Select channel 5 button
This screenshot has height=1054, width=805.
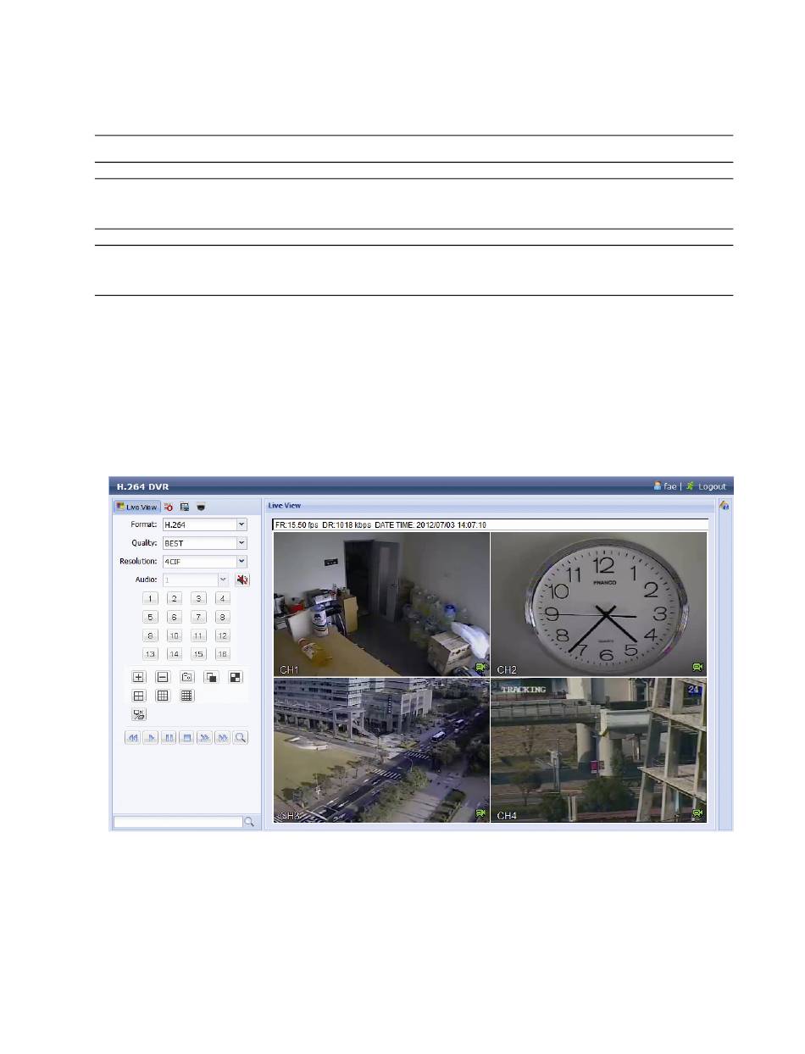pyautogui.click(x=150, y=617)
